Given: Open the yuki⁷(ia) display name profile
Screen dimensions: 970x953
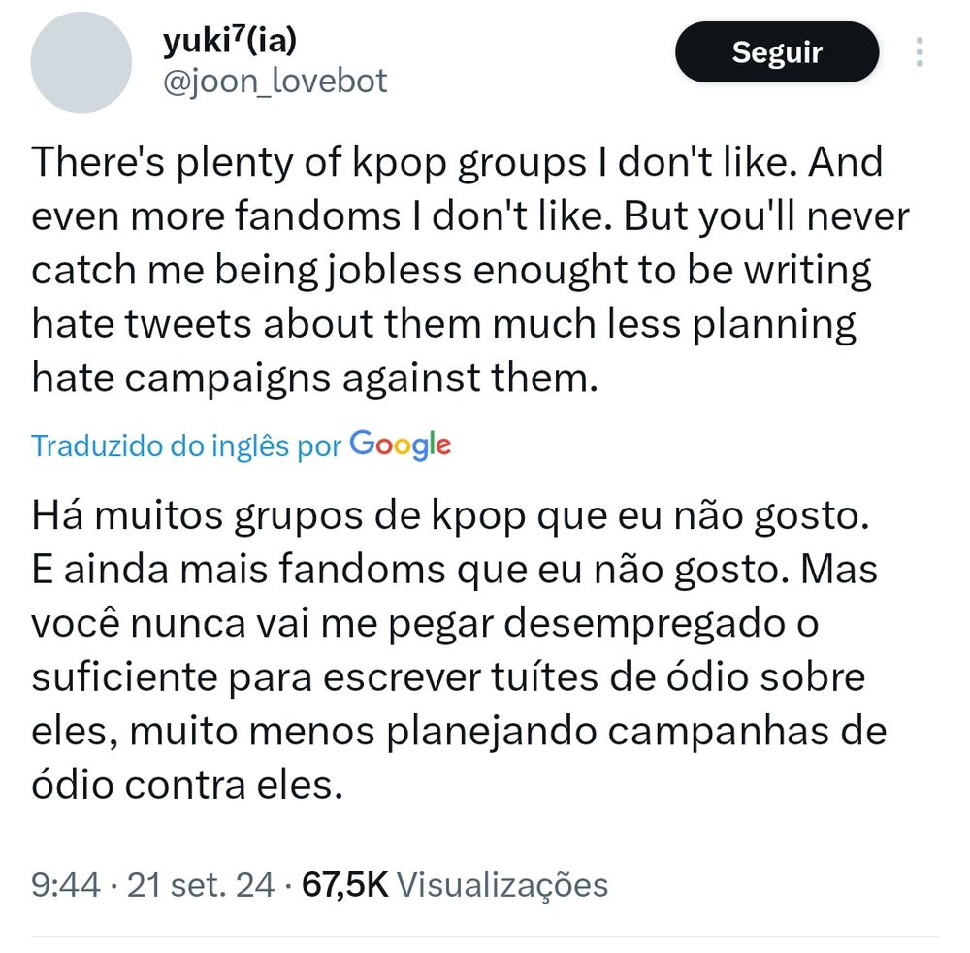Looking at the screenshot, I should coord(230,41).
